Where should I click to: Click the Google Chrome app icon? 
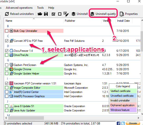click(11, 69)
